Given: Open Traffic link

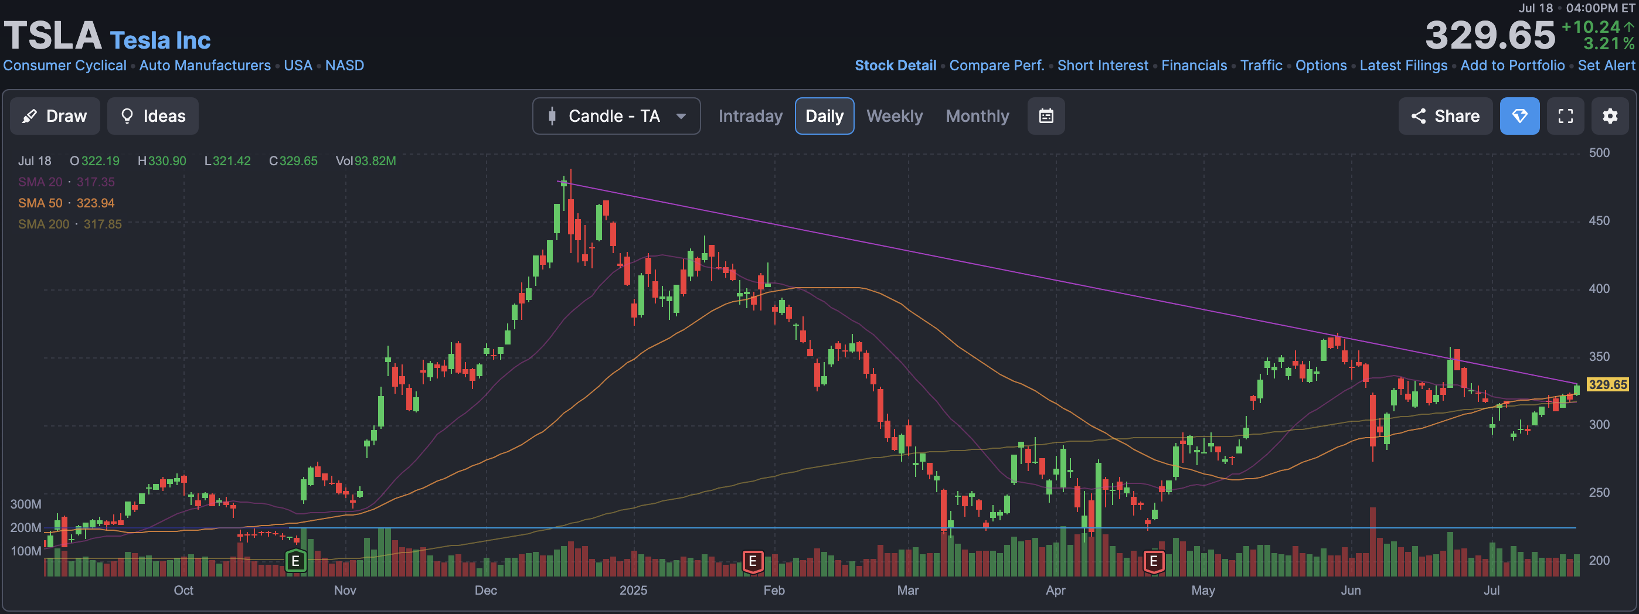Looking at the screenshot, I should (1261, 66).
